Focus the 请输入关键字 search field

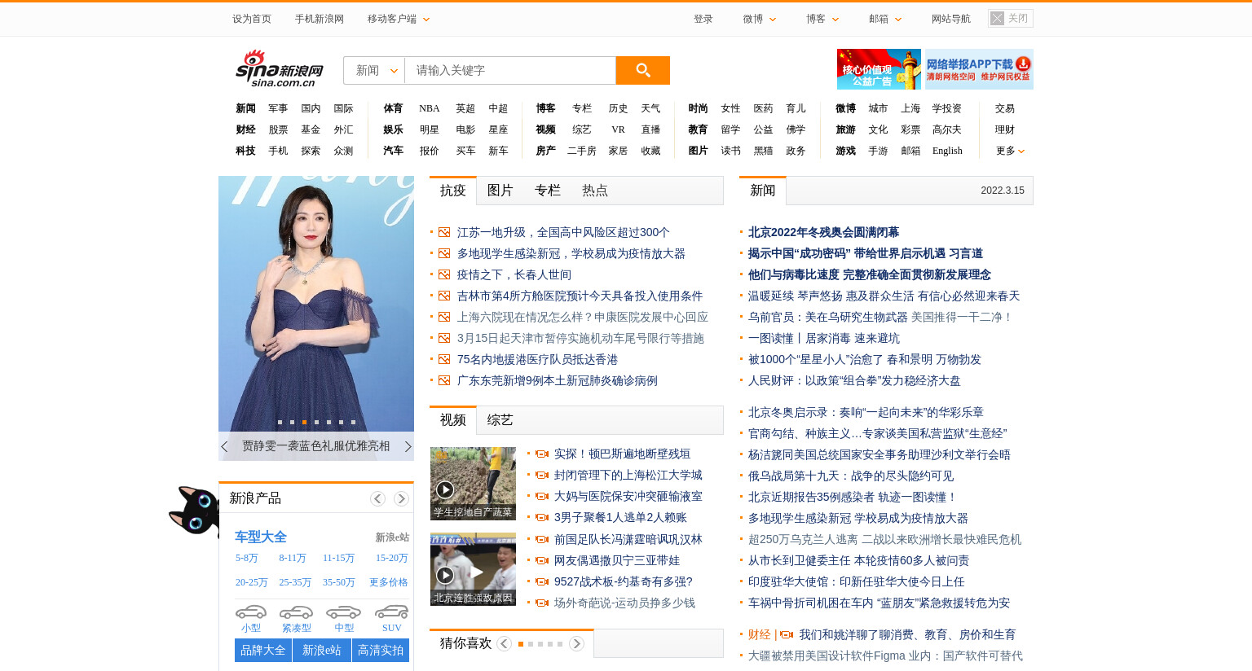[x=510, y=70]
